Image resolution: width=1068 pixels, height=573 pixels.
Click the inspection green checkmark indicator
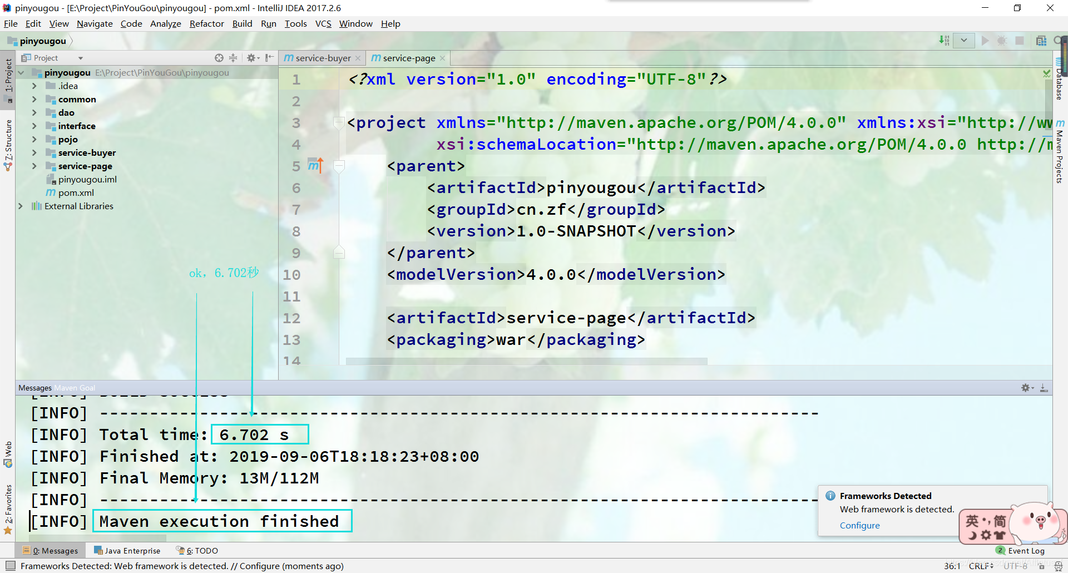[1047, 73]
